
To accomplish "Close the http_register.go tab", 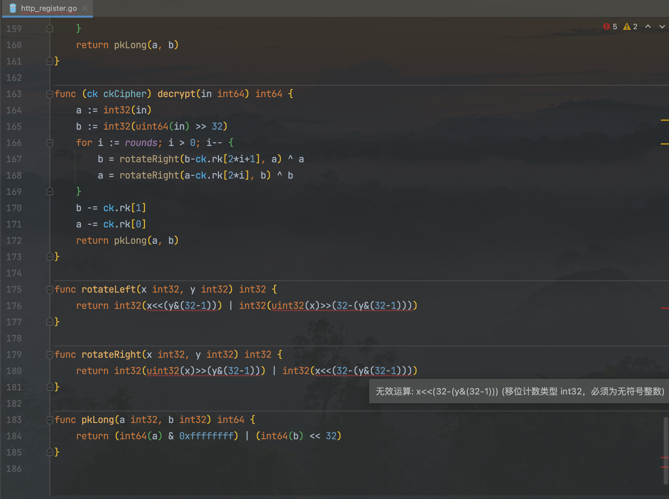I will click(85, 8).
